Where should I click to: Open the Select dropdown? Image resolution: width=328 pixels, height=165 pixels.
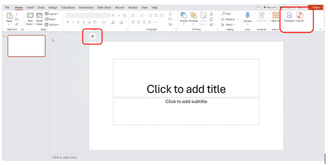coord(228,25)
